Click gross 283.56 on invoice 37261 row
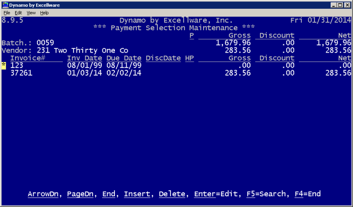The height and width of the screenshot is (207, 353). coord(238,73)
